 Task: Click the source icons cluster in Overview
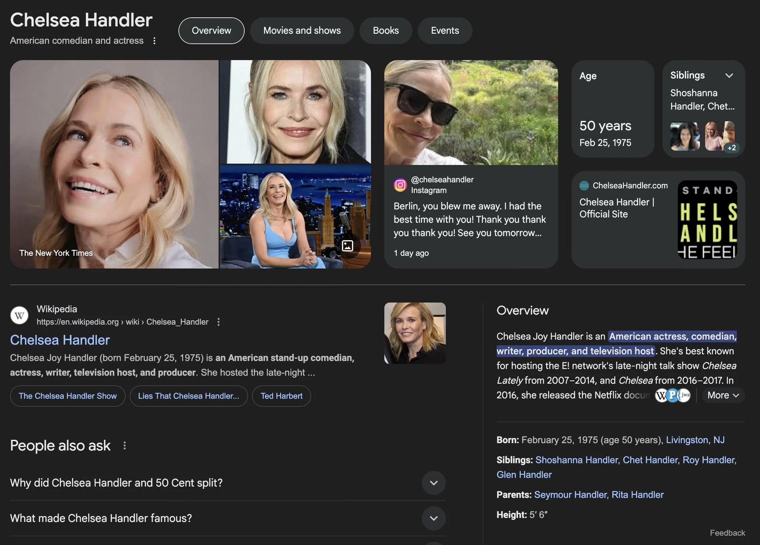tap(672, 395)
